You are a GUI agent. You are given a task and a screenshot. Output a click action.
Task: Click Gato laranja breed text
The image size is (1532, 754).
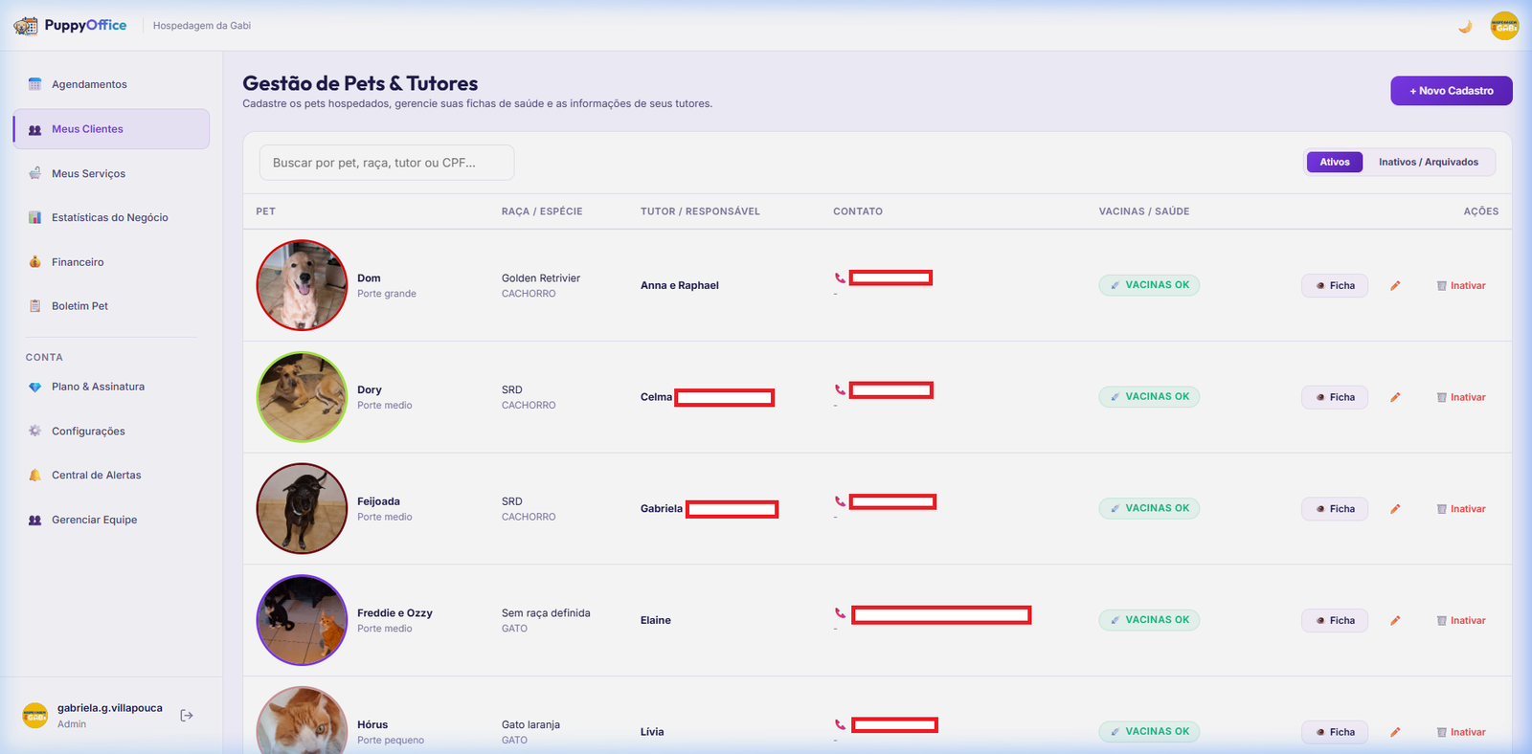[x=530, y=725]
